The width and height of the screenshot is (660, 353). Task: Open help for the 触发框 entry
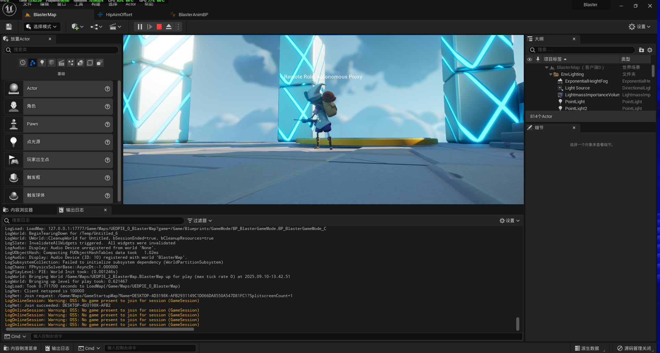[107, 178]
